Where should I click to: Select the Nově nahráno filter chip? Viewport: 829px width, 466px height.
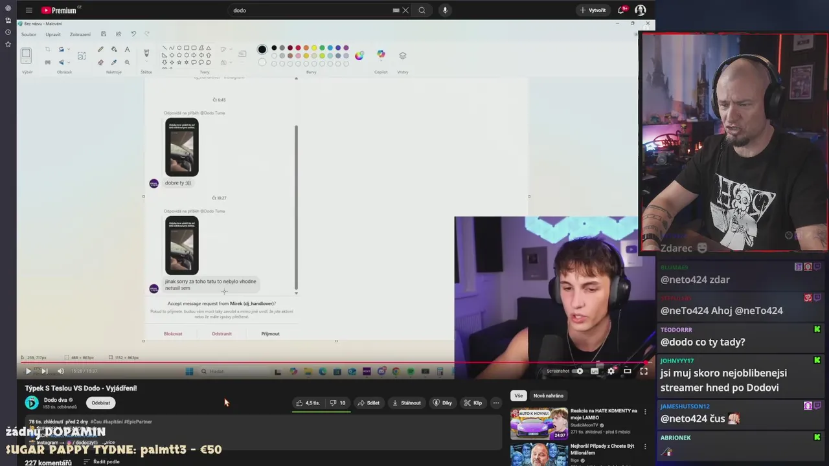548,395
